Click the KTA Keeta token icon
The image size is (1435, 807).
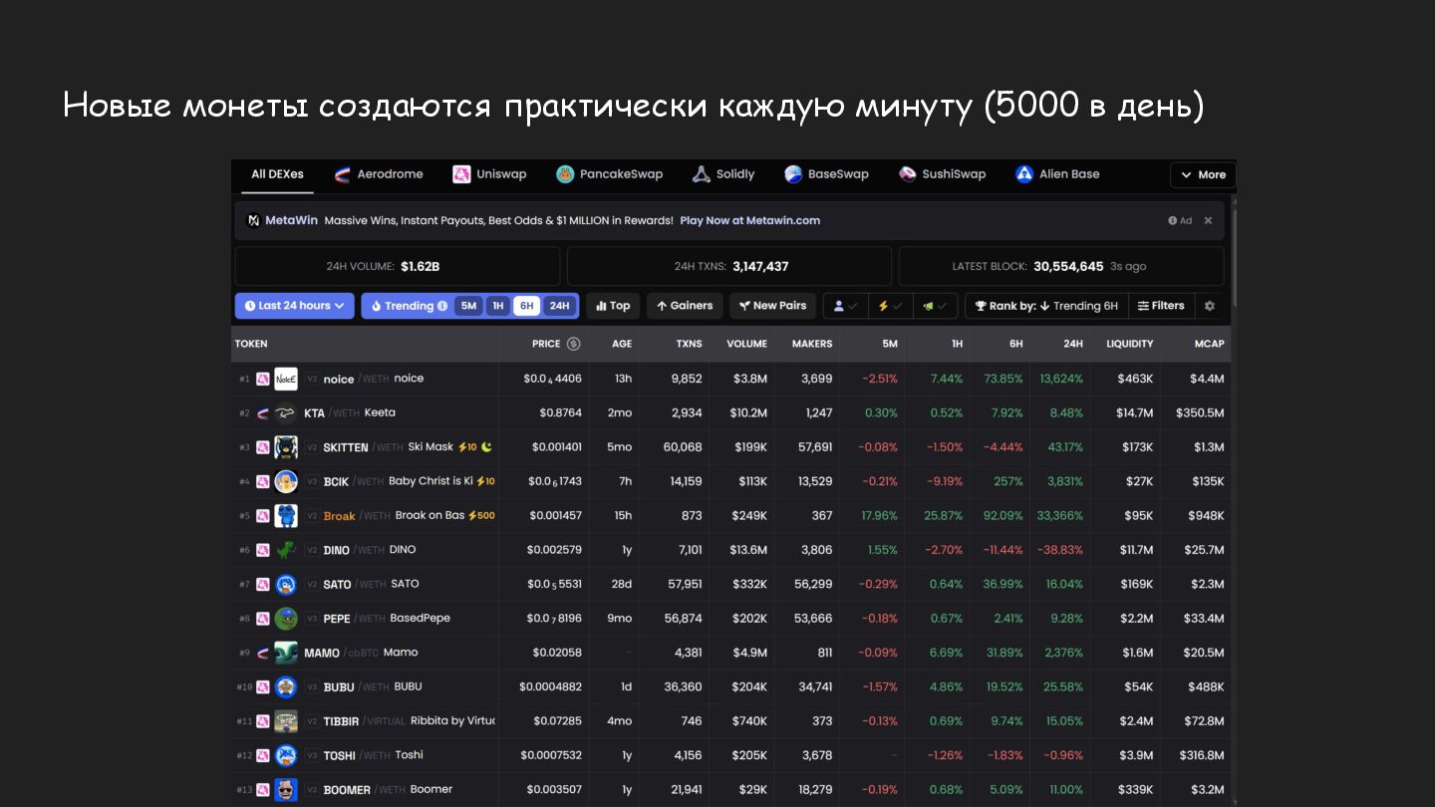[x=286, y=412]
